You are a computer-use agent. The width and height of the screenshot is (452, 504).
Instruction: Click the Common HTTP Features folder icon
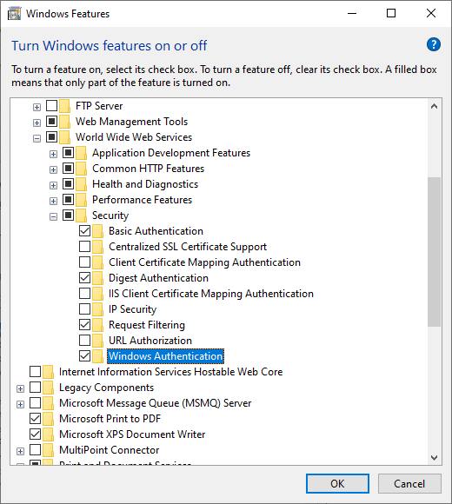82,169
